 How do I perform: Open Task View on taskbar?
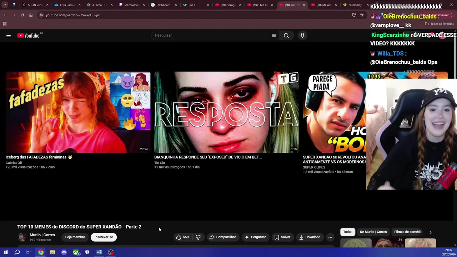[x=29, y=252]
